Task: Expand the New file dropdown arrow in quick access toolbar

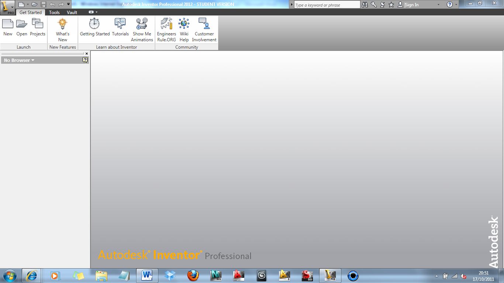Action: (28, 5)
